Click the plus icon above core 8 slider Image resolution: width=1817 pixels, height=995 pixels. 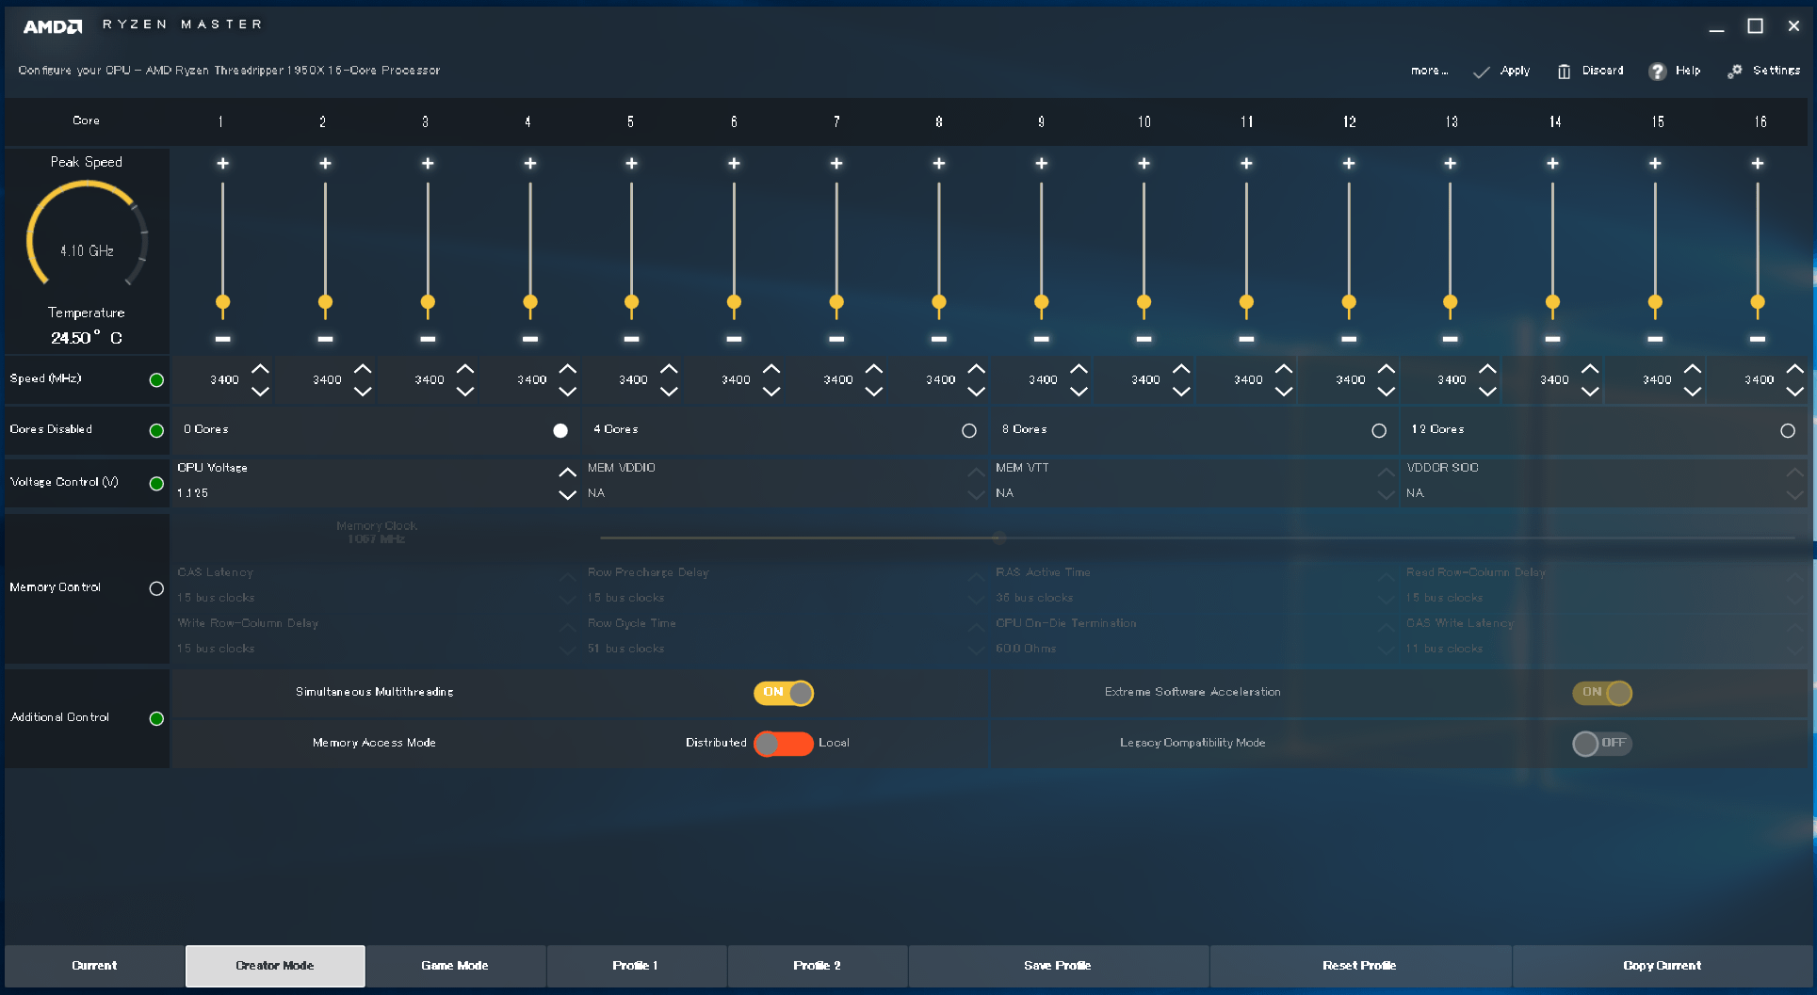[938, 163]
